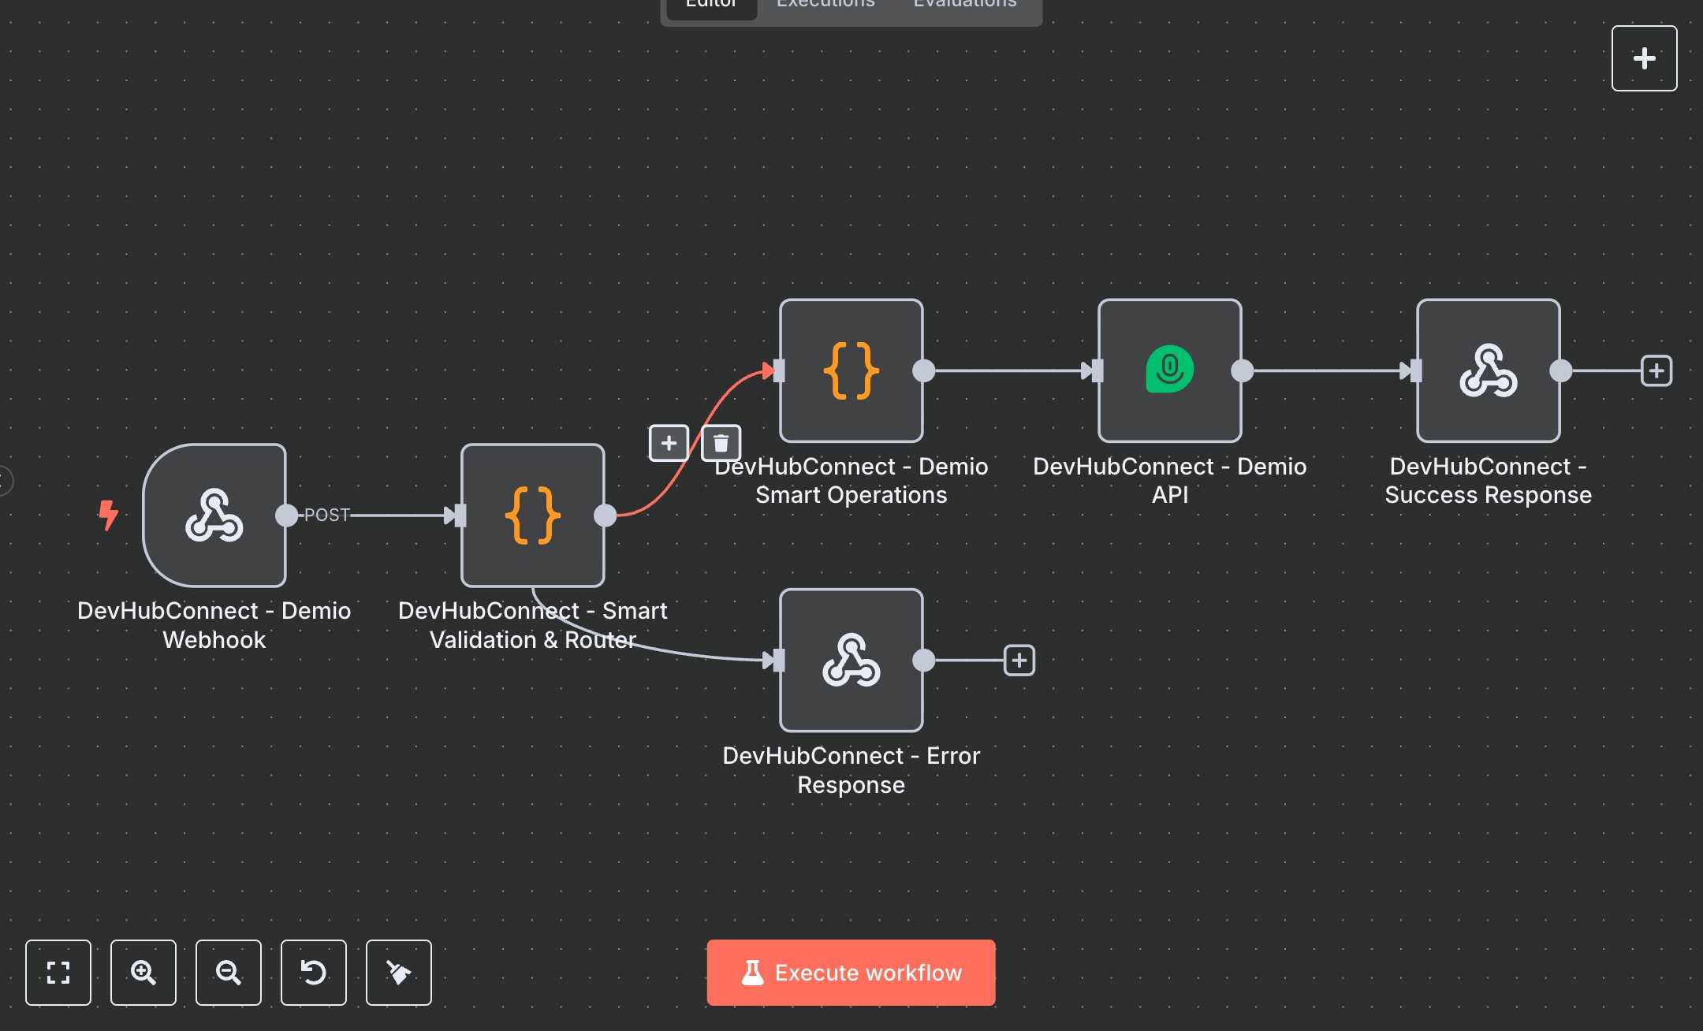Select the POST connection label from the Webhook
The image size is (1703, 1031).
tap(326, 515)
